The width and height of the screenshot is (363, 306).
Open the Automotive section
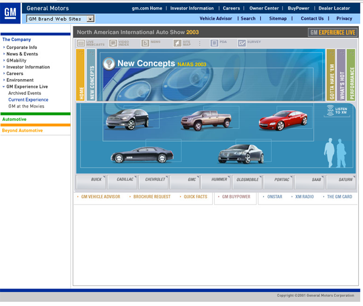tap(15, 119)
